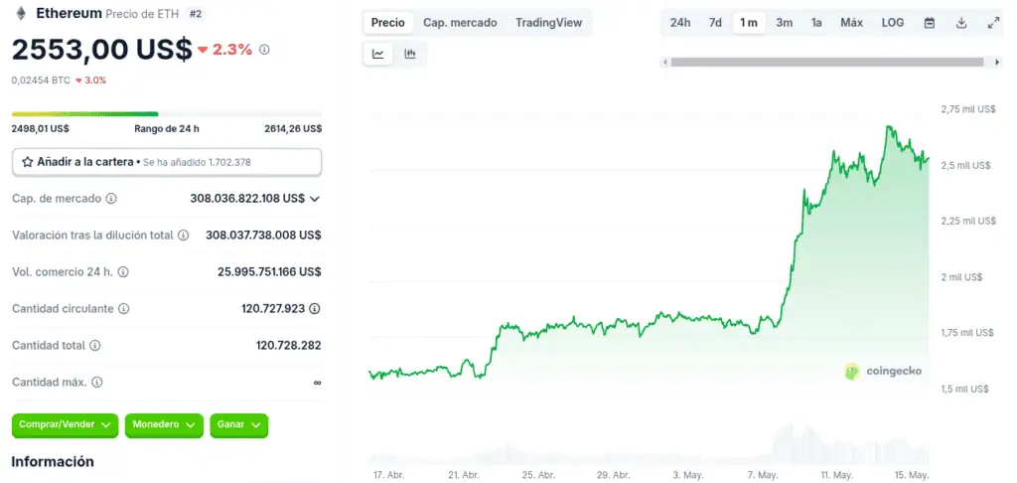The image size is (1017, 483).
Task: Click the 7. May. date axis label
Action: [x=762, y=475]
